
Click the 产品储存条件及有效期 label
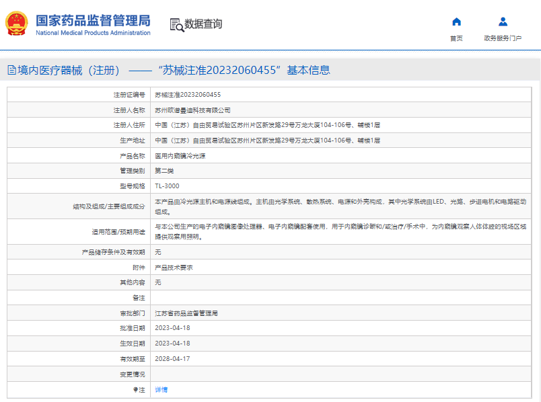[114, 252]
